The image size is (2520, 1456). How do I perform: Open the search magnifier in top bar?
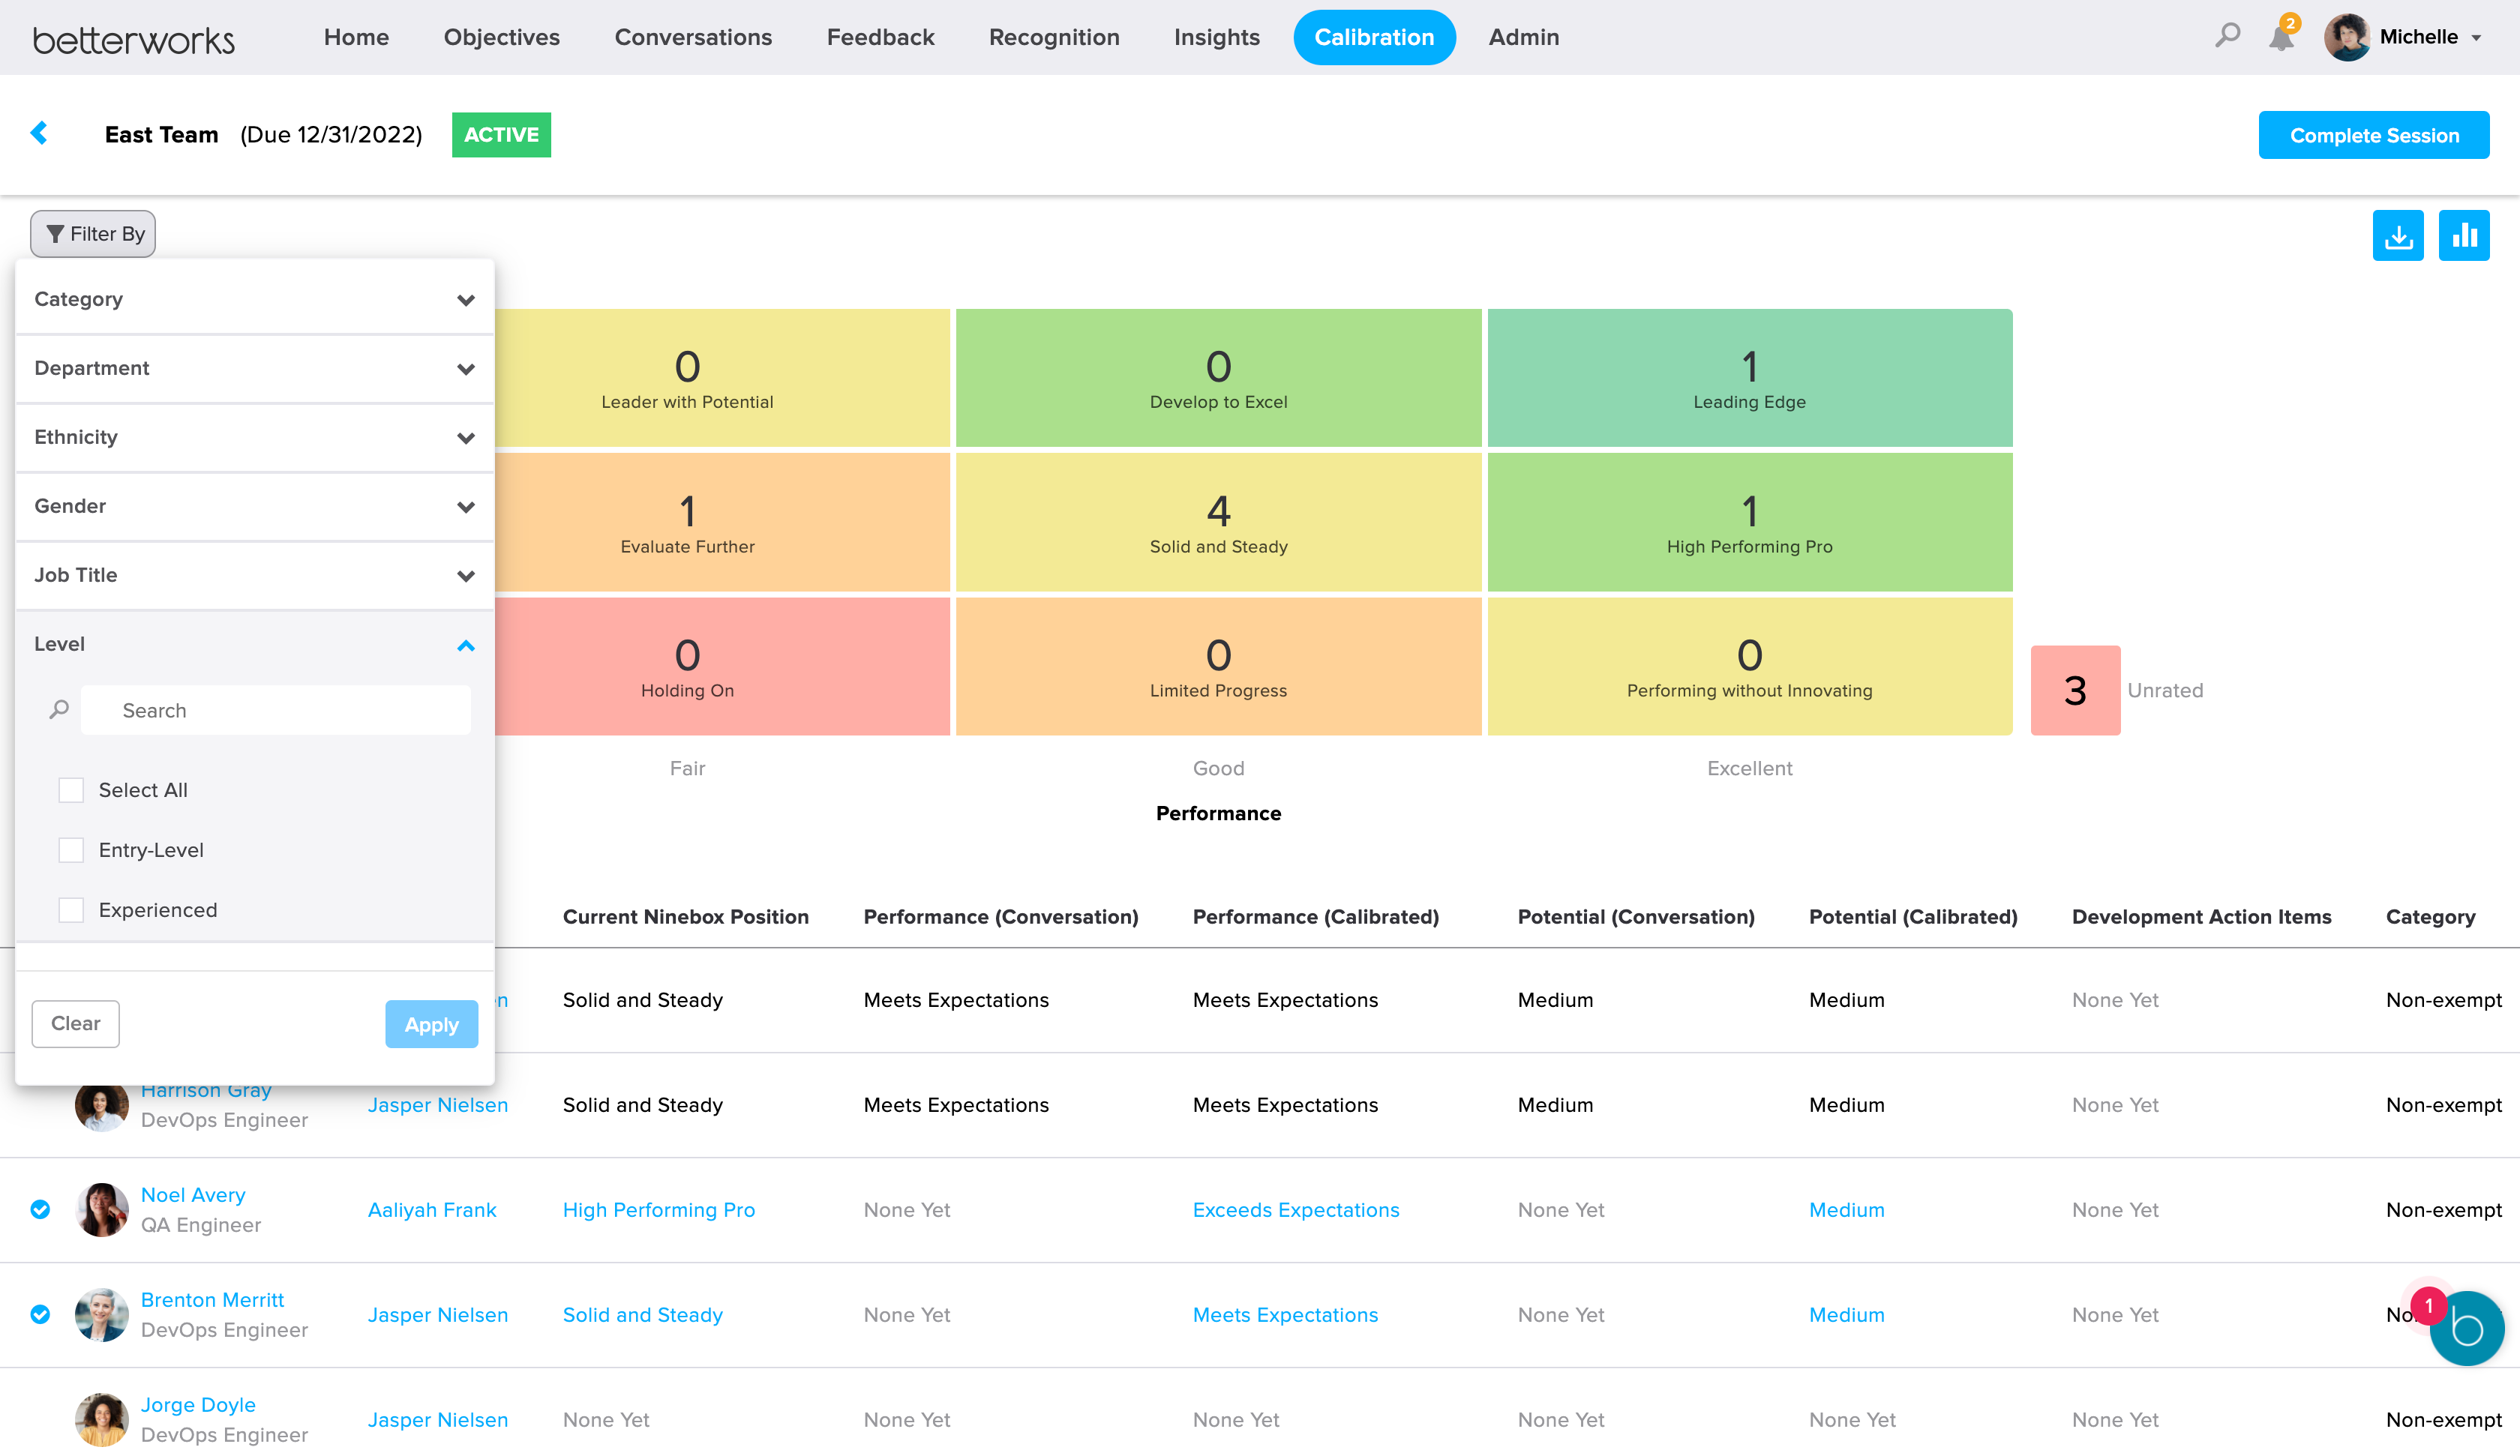click(2227, 35)
